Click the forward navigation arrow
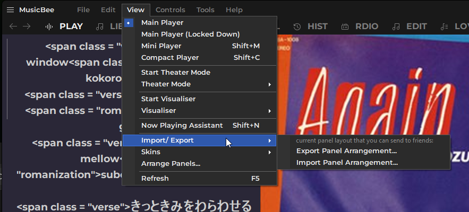The height and width of the screenshot is (212, 469). pos(27,26)
